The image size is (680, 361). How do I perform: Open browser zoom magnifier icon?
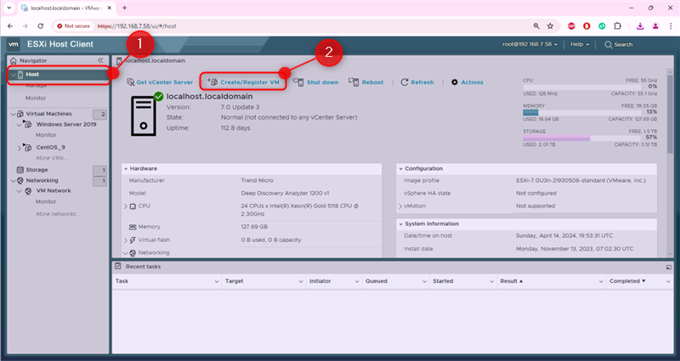(x=536, y=26)
